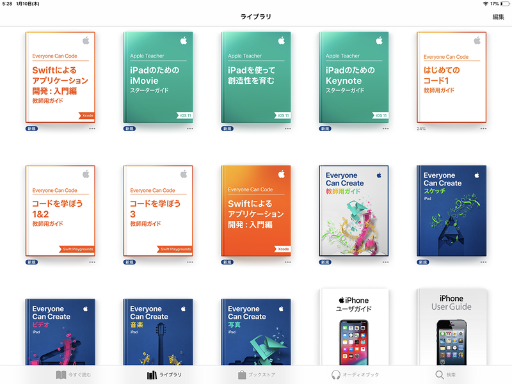Open more options under Everyone Can Create スケッチ
Image resolution: width=512 pixels, height=384 pixels.
483,262
